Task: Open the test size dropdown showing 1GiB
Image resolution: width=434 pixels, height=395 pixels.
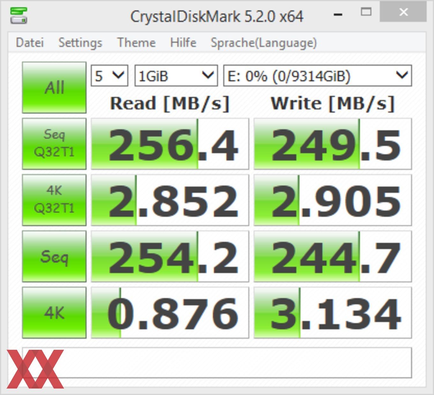Action: (x=176, y=76)
